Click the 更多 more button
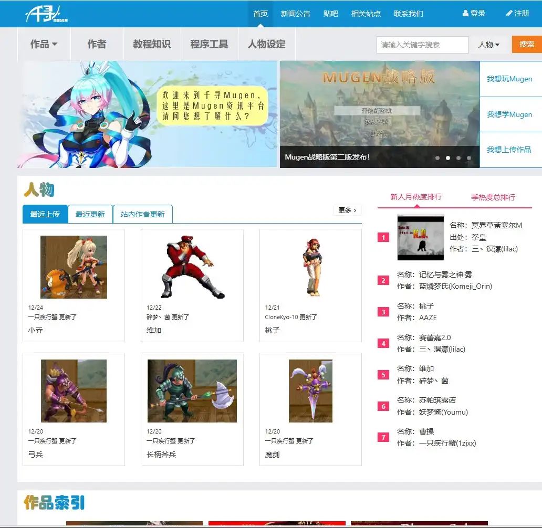 pyautogui.click(x=347, y=210)
